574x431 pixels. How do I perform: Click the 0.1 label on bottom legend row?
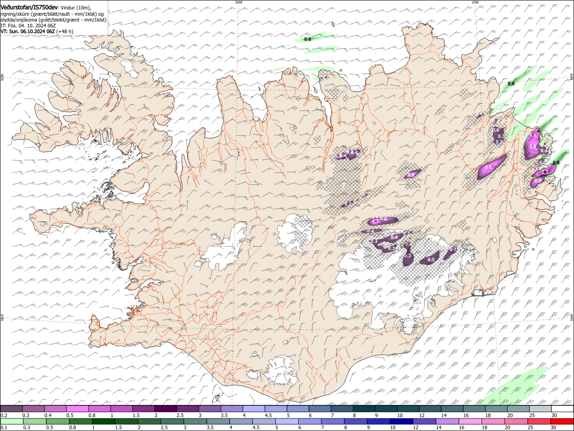tap(4, 427)
